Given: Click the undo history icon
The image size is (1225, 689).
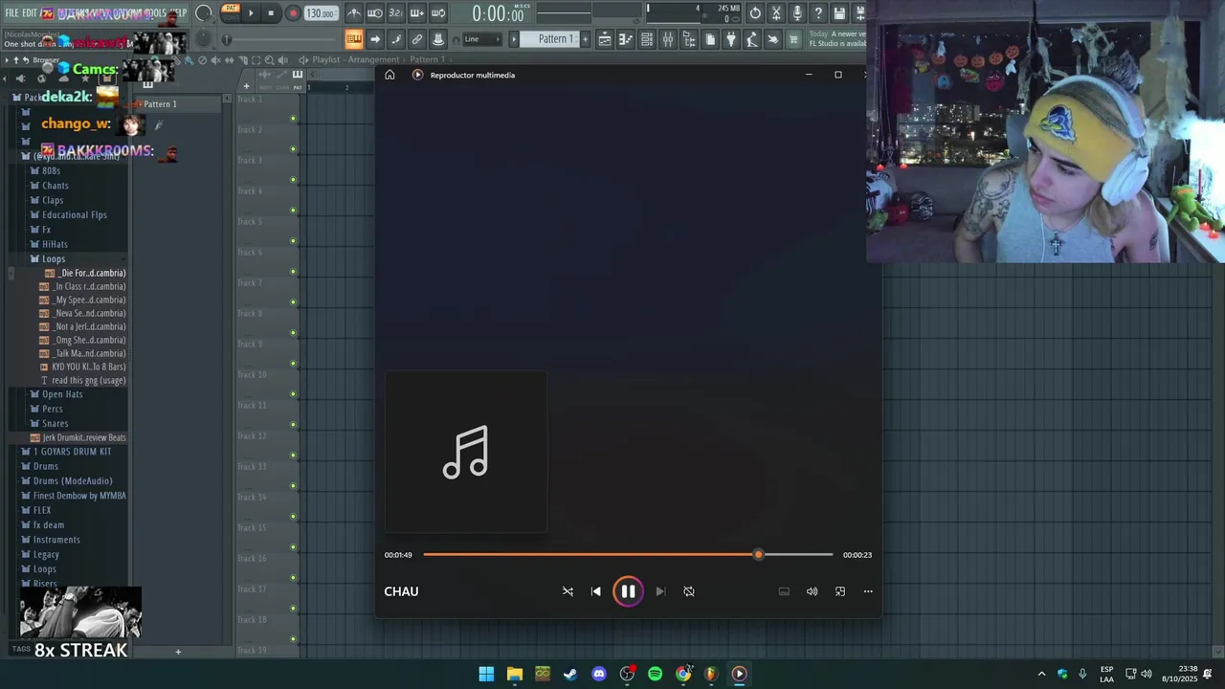Looking at the screenshot, I should tap(755, 13).
